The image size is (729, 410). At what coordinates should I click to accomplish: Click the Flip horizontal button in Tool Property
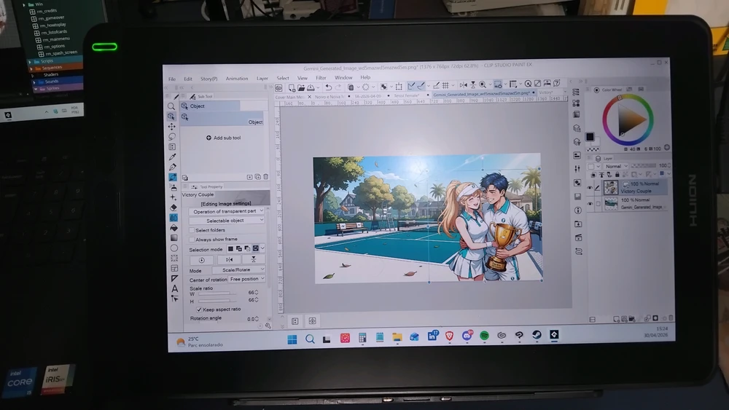(228, 259)
